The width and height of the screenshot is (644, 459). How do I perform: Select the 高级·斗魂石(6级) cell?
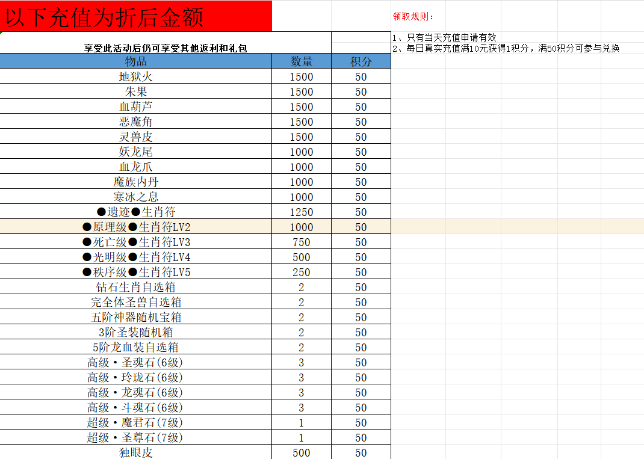pos(135,407)
